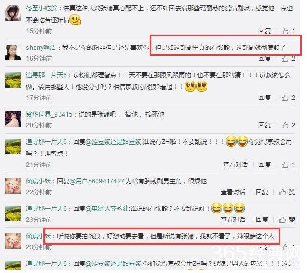The image size is (307, 273).
Task: Open avatar of 冬至小吃货
Action: [x=13, y=13]
